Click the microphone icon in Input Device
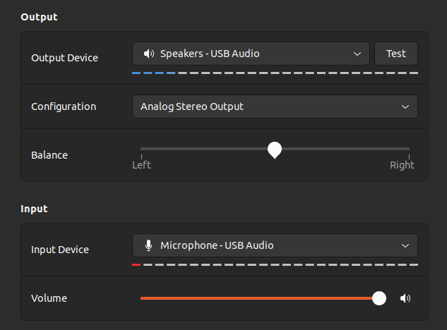This screenshot has width=447, height=330. (148, 245)
